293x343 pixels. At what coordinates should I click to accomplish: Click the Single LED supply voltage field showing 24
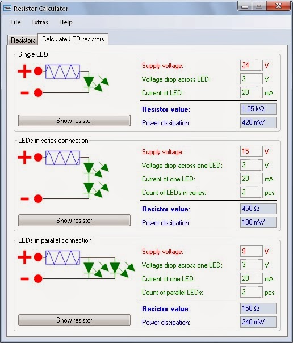click(251, 65)
